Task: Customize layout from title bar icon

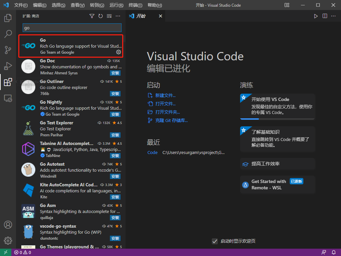Action: [x=287, y=5]
